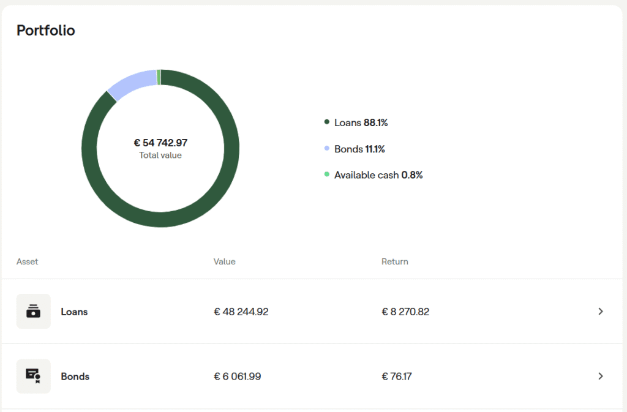
Task: Select the Loans legend dot
Action: [327, 122]
